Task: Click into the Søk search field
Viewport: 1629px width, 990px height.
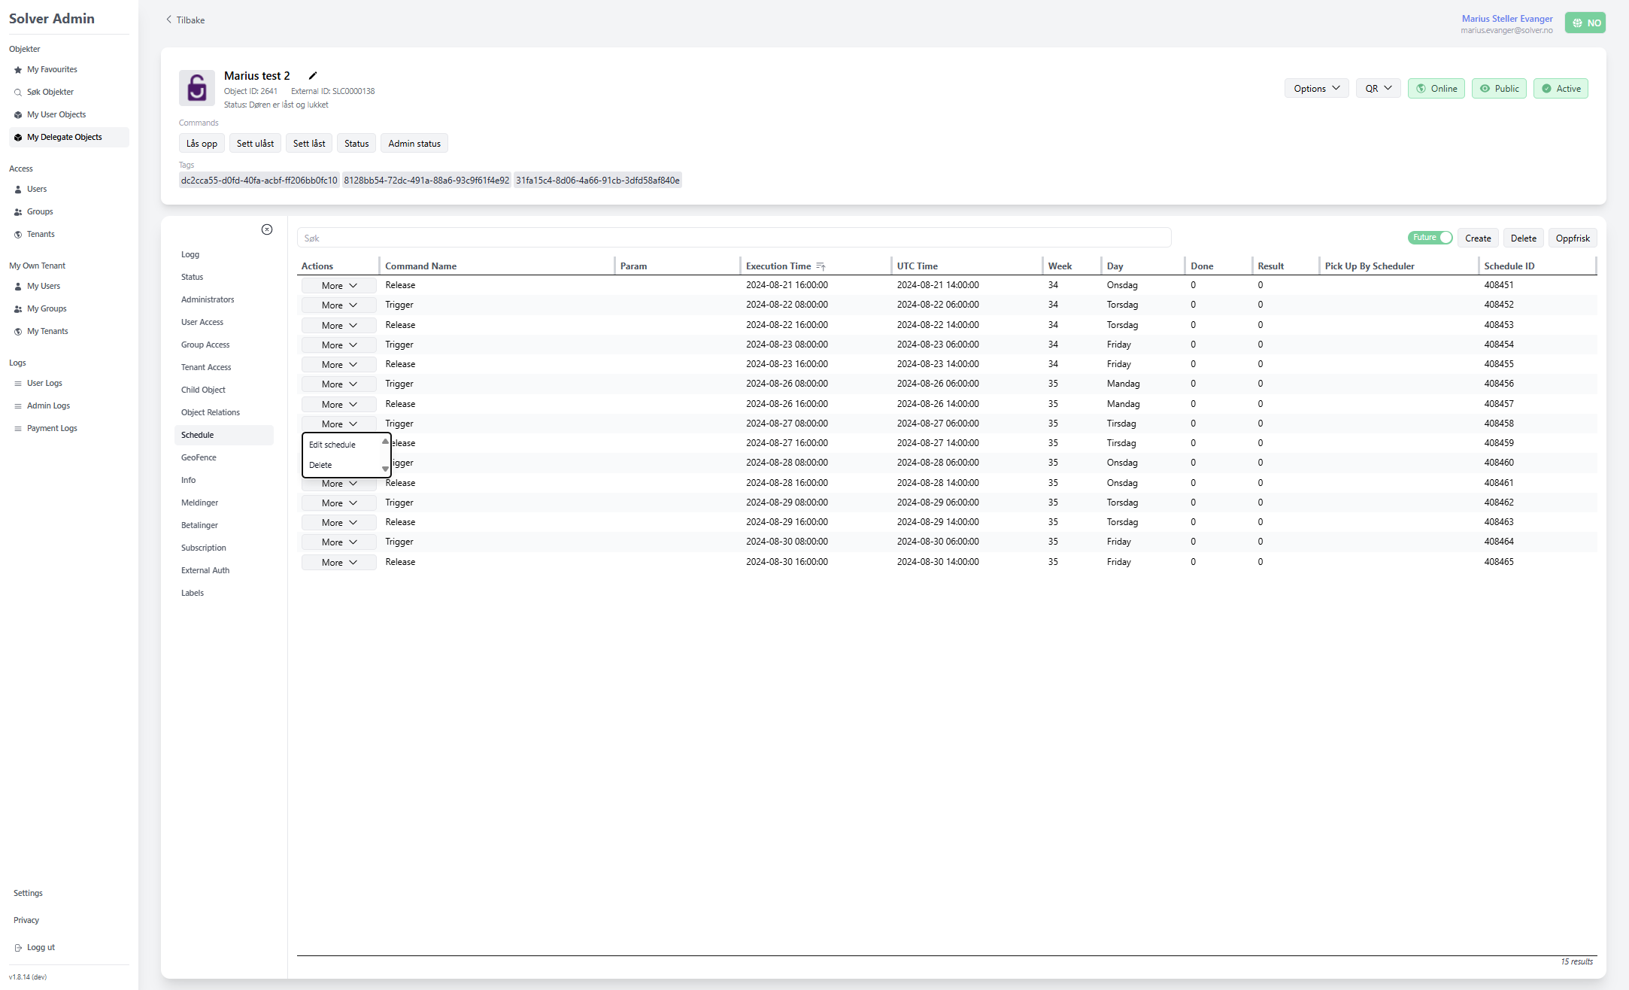Action: coord(734,238)
